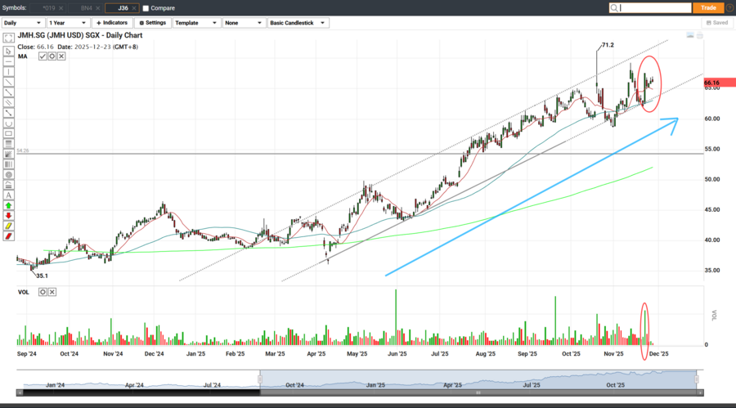
Task: Select the red down arrow marker tool
Action: coord(8,216)
